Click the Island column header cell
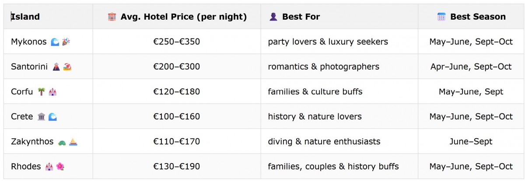The width and height of the screenshot is (525, 181). 48,17
